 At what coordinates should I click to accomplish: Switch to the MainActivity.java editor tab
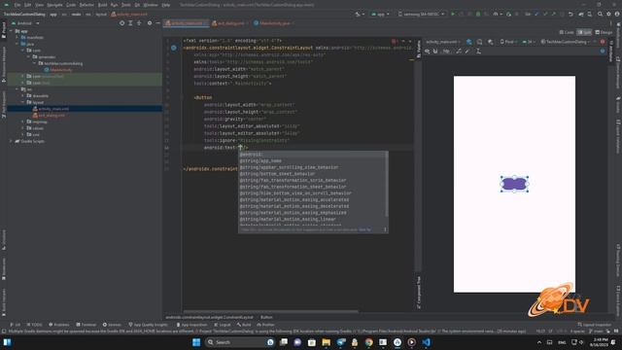coord(274,23)
